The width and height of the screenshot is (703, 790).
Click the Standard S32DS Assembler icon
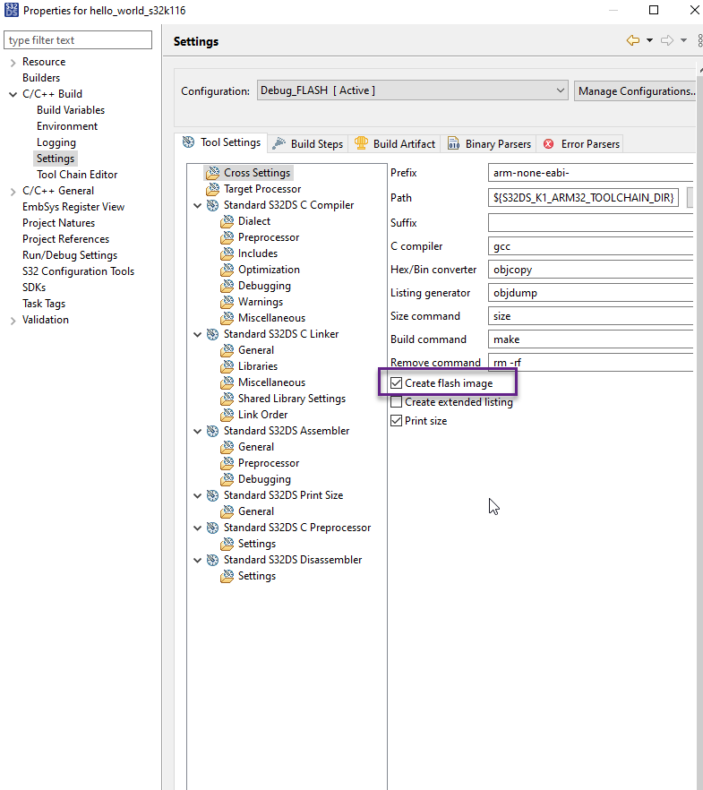pyautogui.click(x=213, y=431)
